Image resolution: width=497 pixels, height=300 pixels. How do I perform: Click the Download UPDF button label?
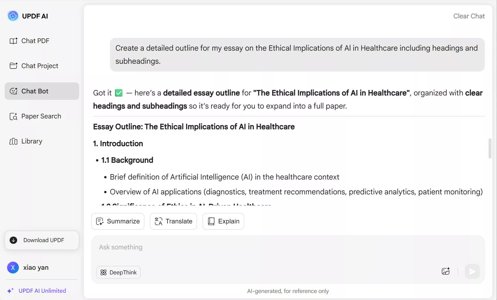[44, 240]
